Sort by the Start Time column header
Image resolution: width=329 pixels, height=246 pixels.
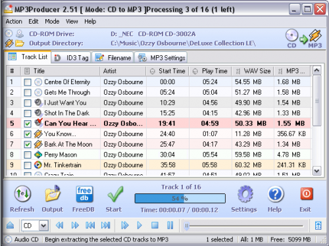[167, 71]
